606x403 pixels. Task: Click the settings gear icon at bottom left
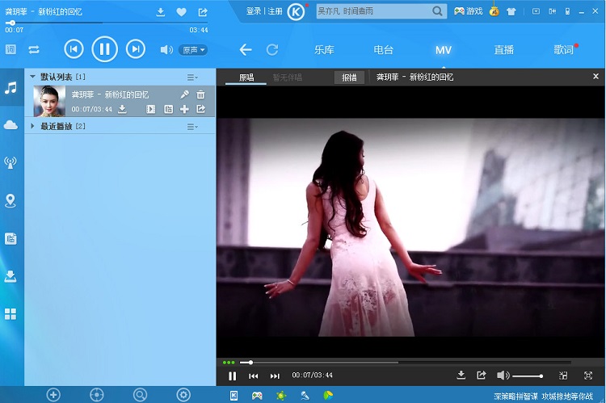click(183, 395)
